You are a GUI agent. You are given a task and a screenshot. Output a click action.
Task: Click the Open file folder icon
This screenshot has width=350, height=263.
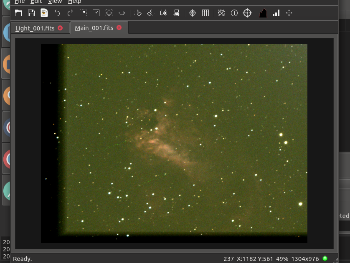tap(18, 13)
